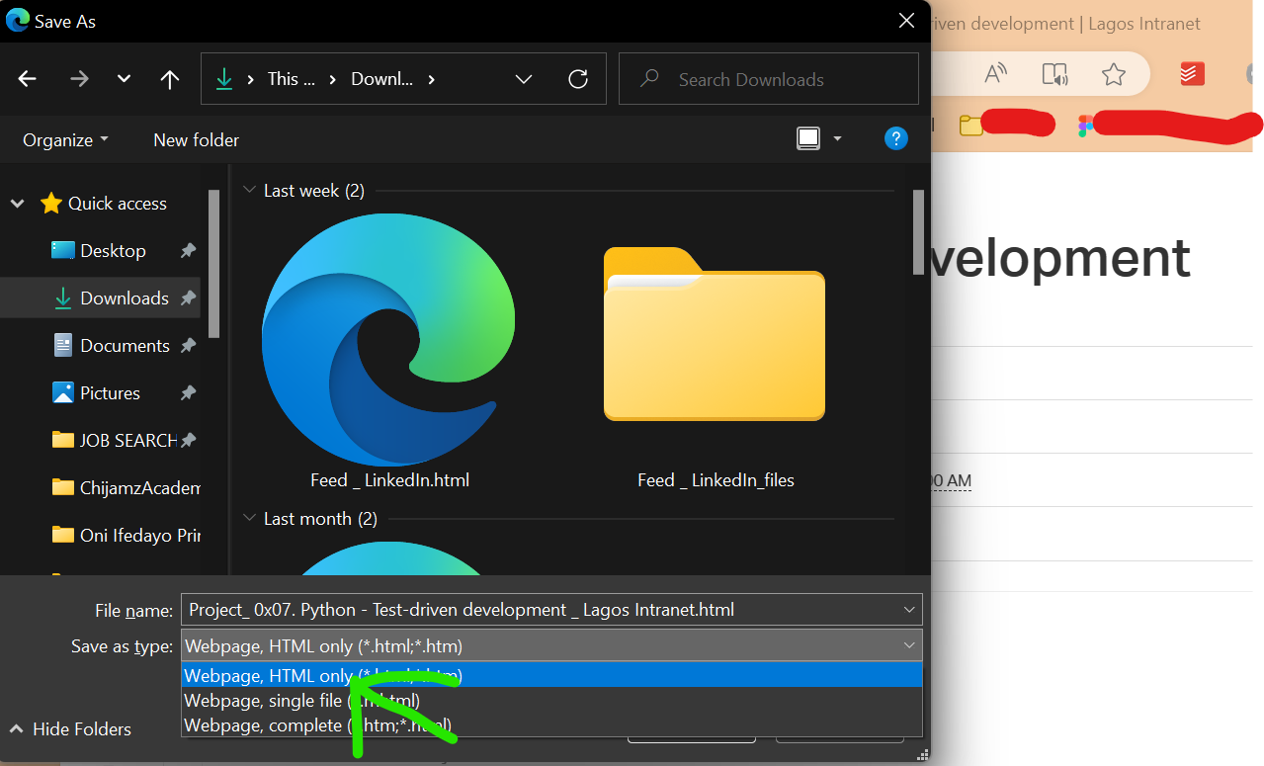Click the Read aloud icon in Edge toolbar
The image size is (1264, 766).
point(996,74)
